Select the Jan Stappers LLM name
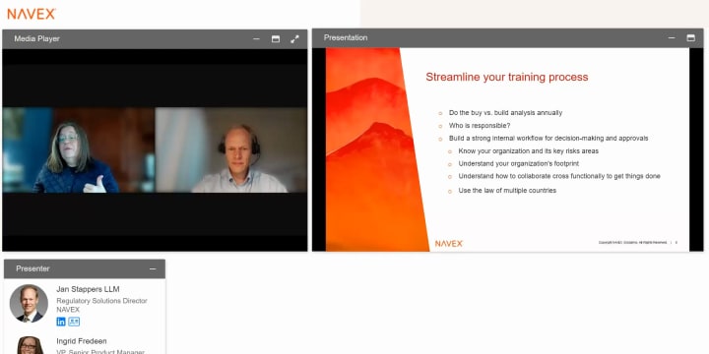The width and height of the screenshot is (709, 354). click(x=88, y=289)
